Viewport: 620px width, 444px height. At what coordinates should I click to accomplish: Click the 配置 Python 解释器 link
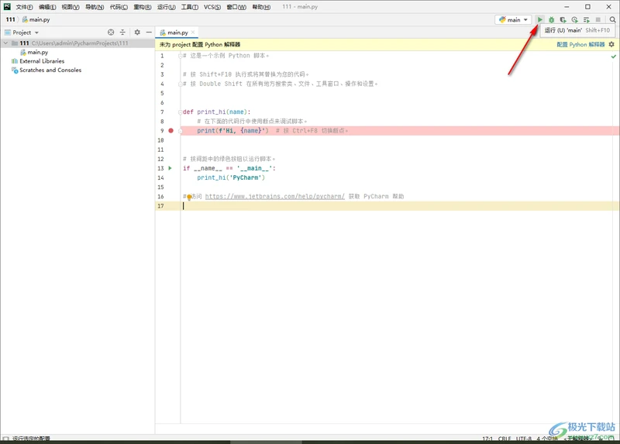coord(580,44)
